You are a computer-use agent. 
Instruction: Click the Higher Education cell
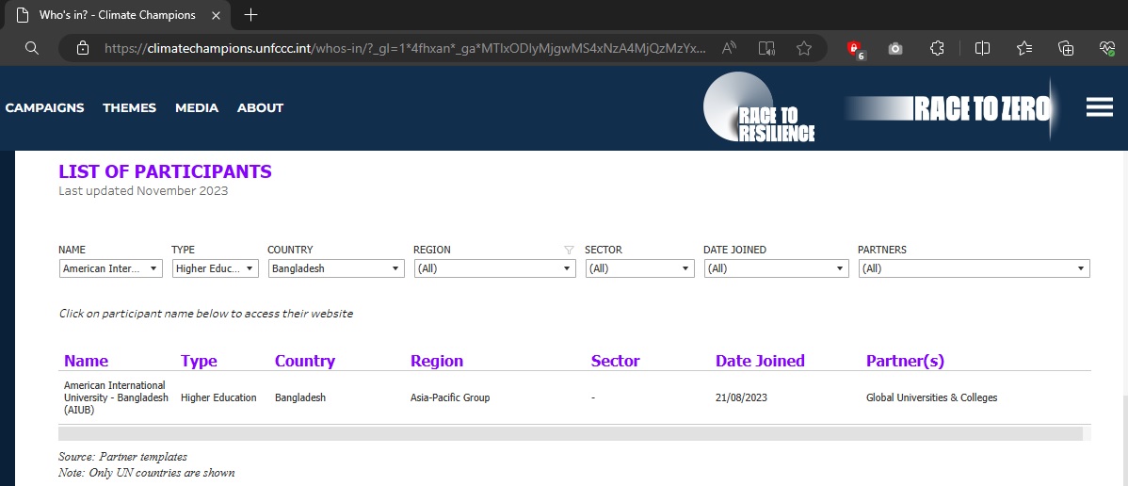(x=218, y=397)
